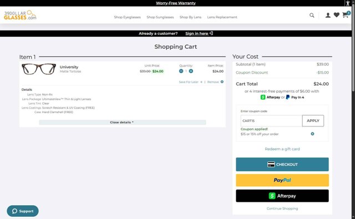Collapse item with Close details bar
The image size is (355, 219).
click(122, 123)
